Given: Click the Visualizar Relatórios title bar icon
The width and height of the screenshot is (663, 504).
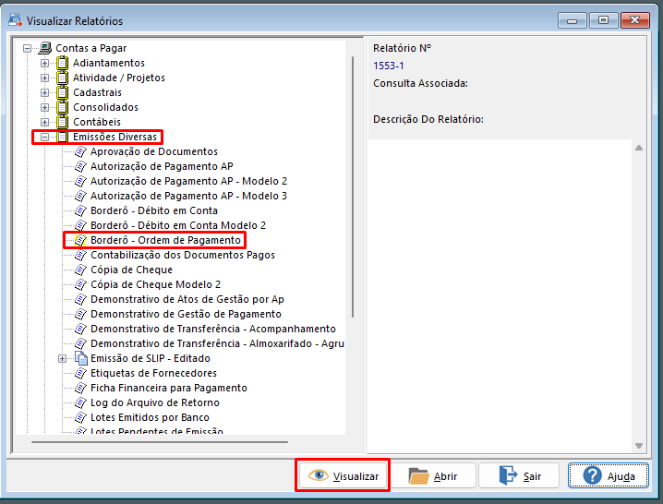Looking at the screenshot, I should click(15, 20).
